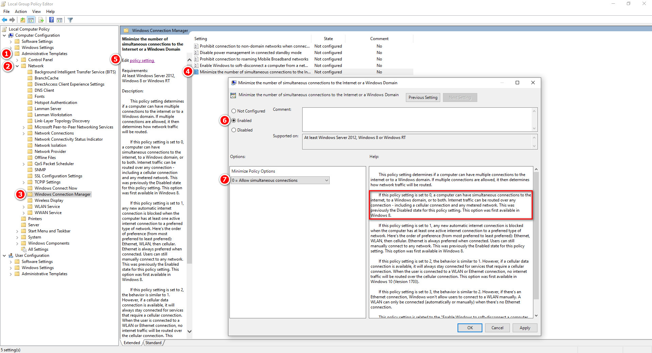Sort by the State column header
The height and width of the screenshot is (353, 652).
coord(328,39)
